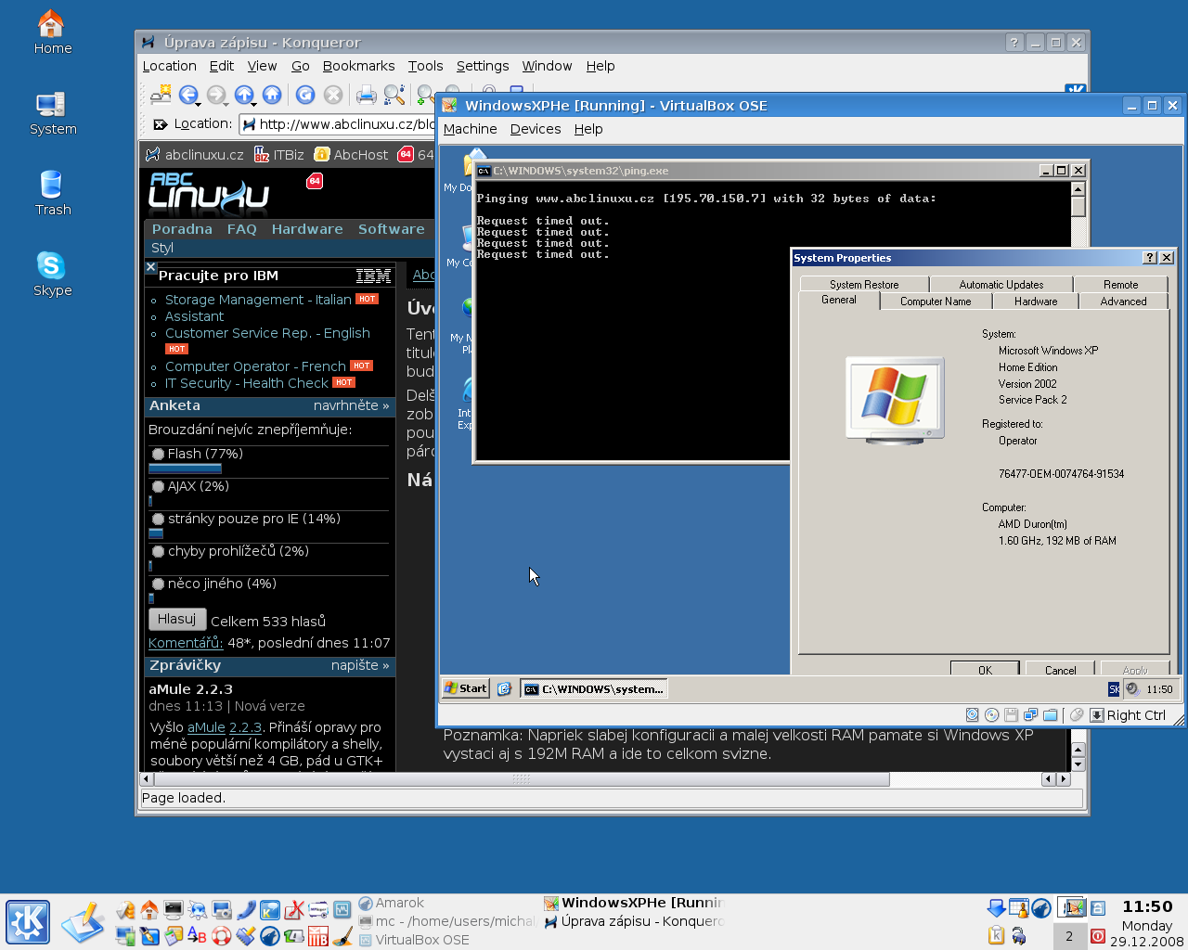This screenshot has width=1188, height=950.
Task: Click the AbcHost bookmark
Action: coord(351,155)
